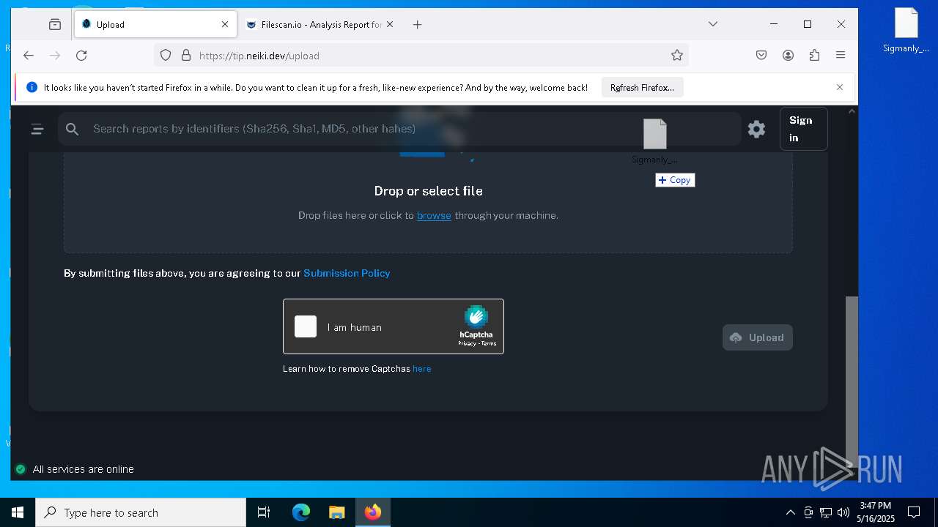Open the Windows Start menu
Image resolution: width=938 pixels, height=527 pixels.
point(18,512)
